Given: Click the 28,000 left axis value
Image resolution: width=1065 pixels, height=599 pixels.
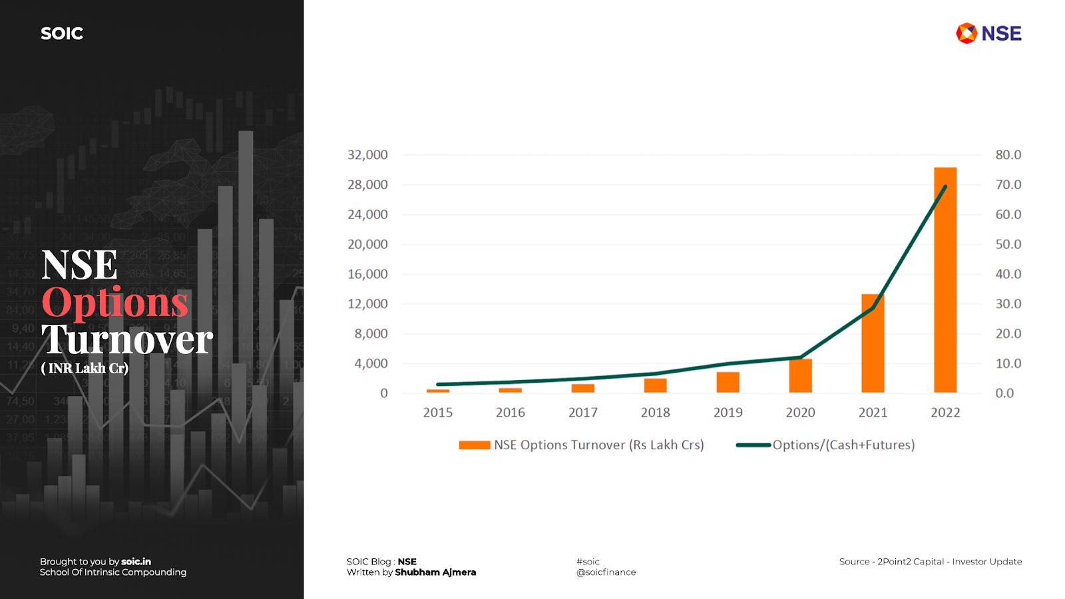Looking at the screenshot, I should pyautogui.click(x=367, y=185).
